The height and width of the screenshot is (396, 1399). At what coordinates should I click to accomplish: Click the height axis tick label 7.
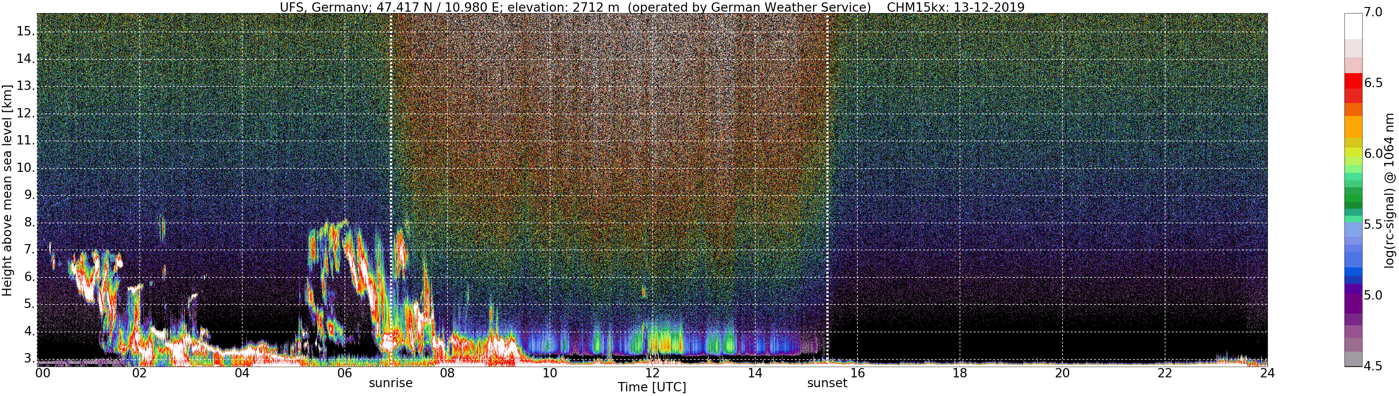29,250
